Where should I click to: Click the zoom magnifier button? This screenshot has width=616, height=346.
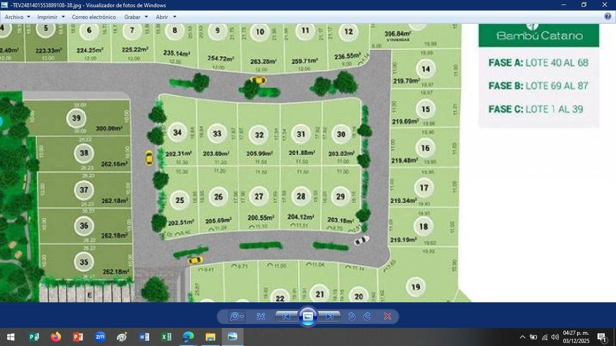point(236,316)
